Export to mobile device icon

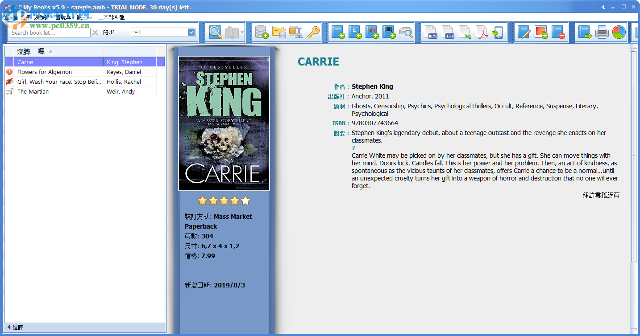point(497,32)
